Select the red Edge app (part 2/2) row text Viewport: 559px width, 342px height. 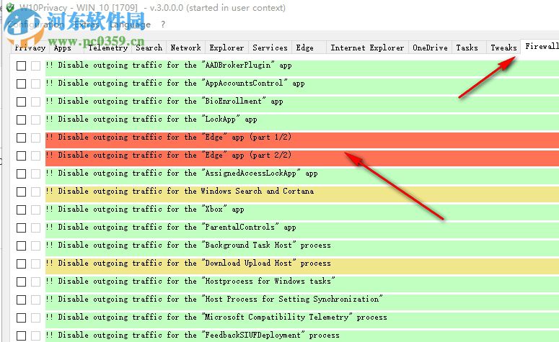point(169,156)
